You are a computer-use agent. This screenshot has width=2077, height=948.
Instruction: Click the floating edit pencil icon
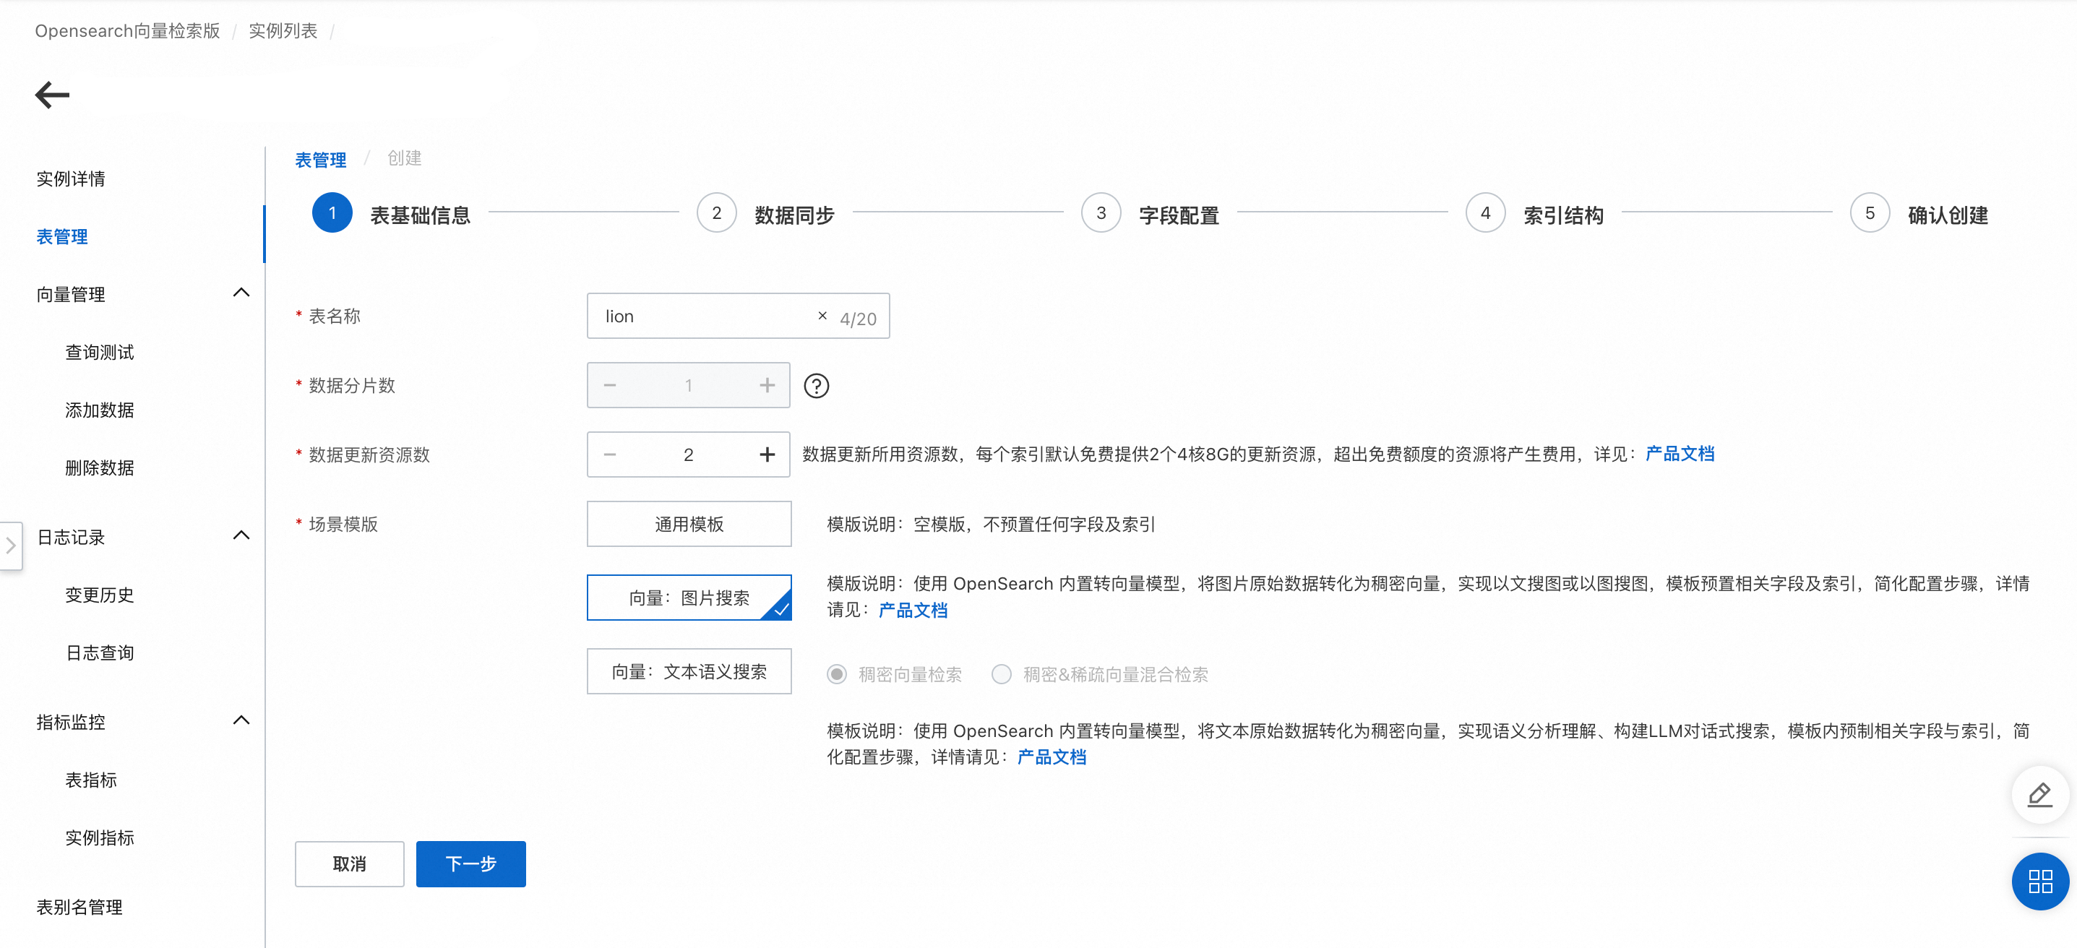pos(2039,795)
